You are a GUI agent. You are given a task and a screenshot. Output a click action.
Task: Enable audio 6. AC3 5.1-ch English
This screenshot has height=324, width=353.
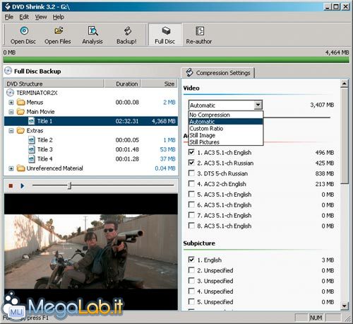pos(191,204)
